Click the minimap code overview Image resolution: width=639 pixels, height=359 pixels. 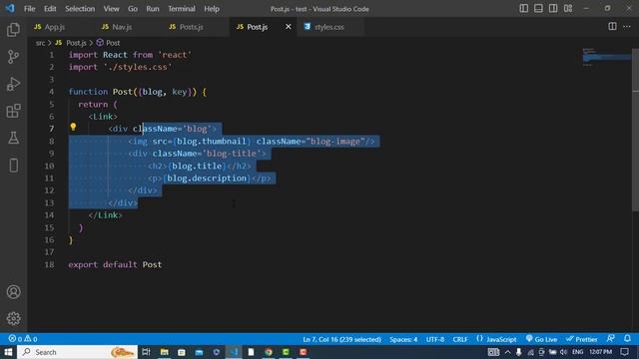(606, 57)
